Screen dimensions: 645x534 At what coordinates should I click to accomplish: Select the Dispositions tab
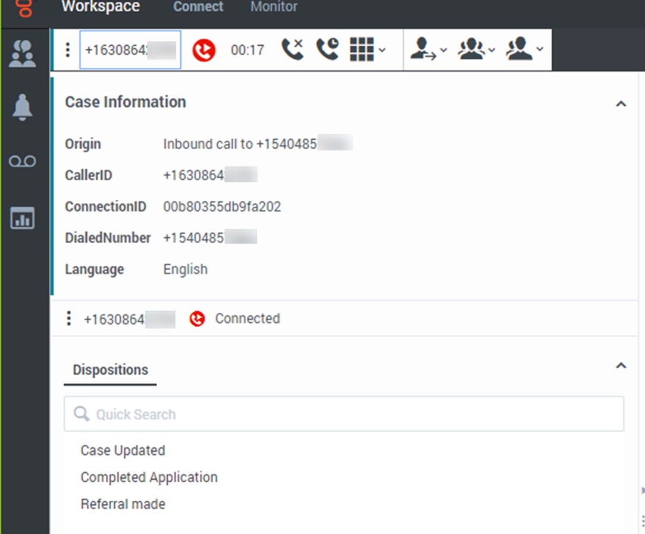pos(110,370)
